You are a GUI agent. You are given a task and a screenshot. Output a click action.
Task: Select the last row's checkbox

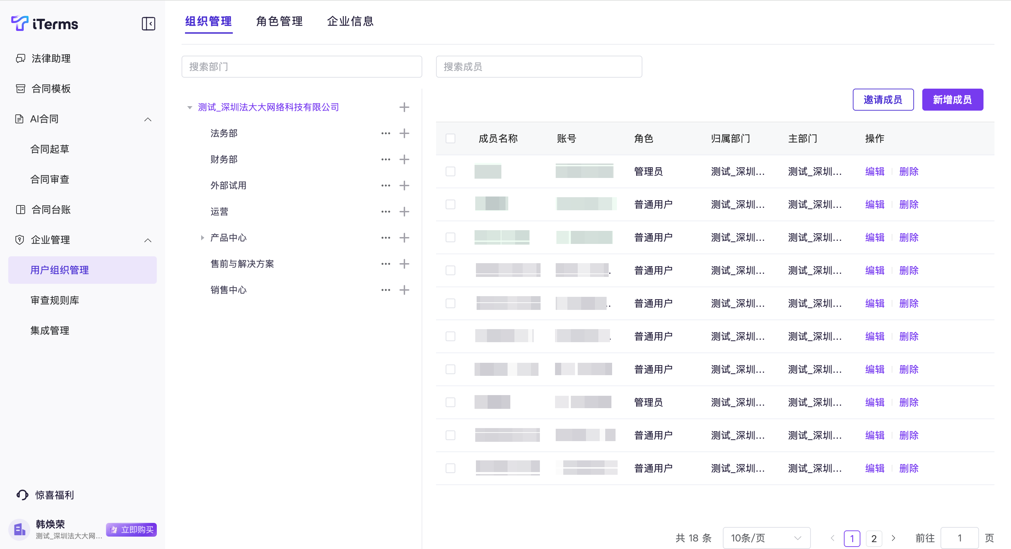point(450,468)
